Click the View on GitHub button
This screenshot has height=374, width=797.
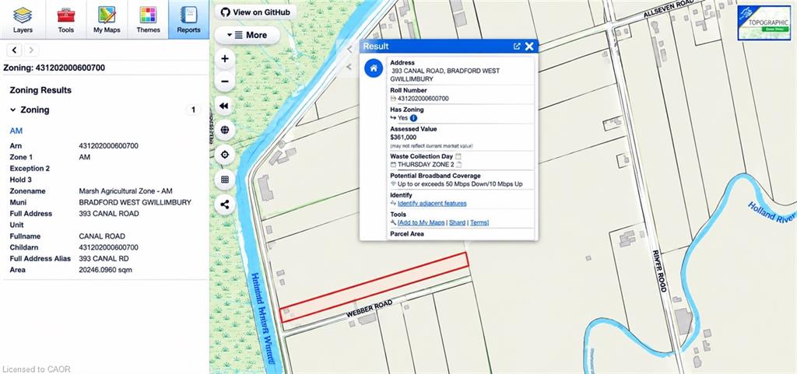click(255, 12)
